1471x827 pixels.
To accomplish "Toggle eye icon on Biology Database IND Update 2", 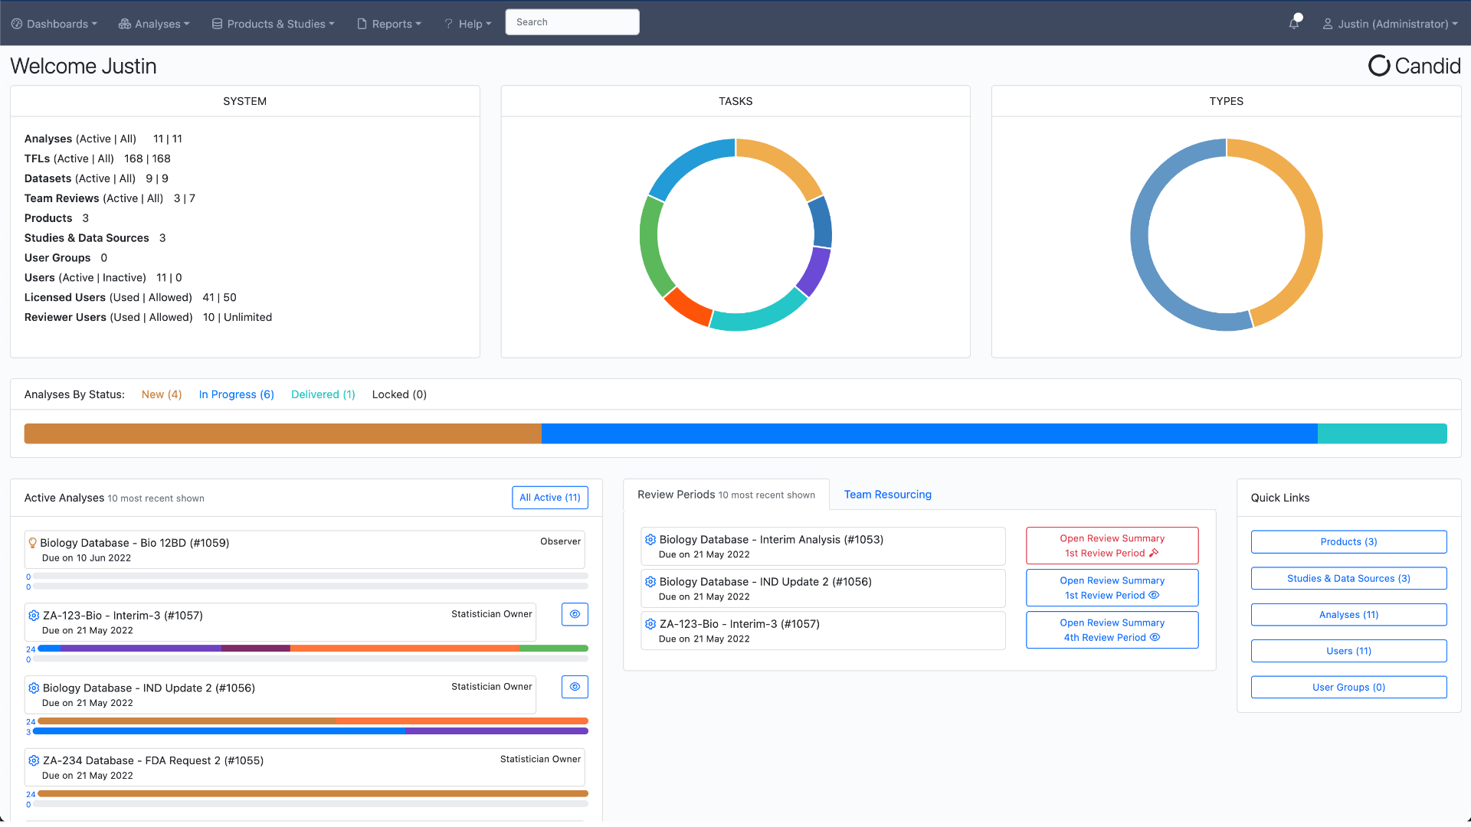I will [x=575, y=687].
